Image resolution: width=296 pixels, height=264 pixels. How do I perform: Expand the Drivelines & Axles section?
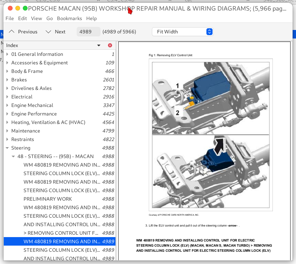tap(7, 88)
